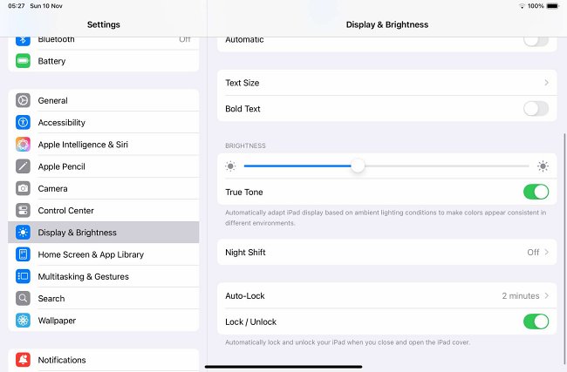
Task: Toggle the Bold Text switch
Action: (x=536, y=109)
